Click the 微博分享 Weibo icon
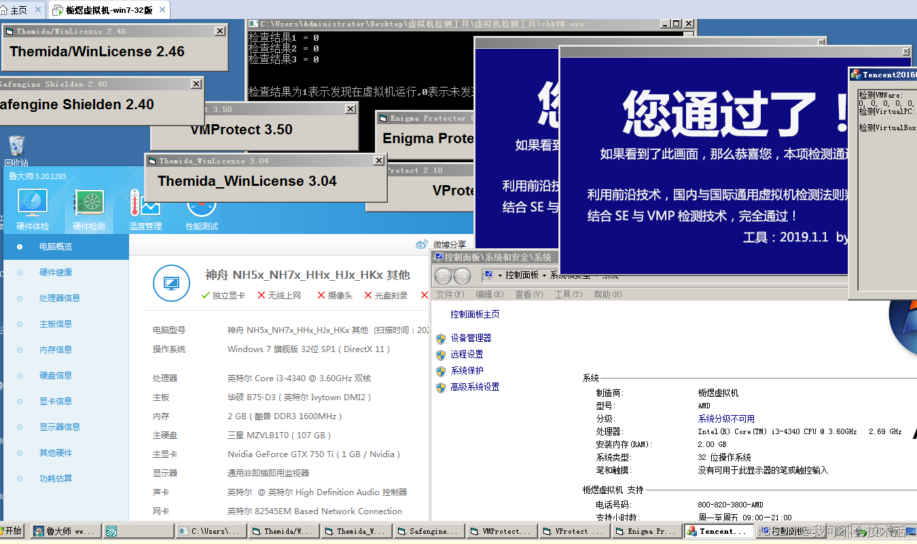This screenshot has height=544, width=917. click(x=422, y=244)
